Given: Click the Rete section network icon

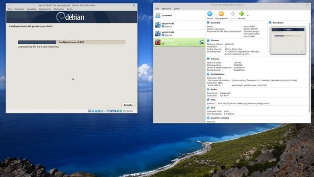Looking at the screenshot, I should click(x=208, y=99).
